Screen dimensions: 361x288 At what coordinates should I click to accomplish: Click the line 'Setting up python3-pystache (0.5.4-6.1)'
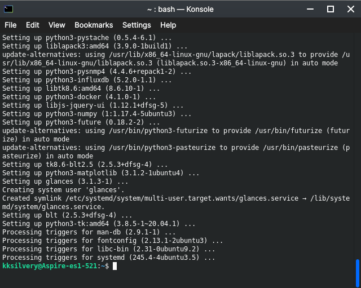[87, 38]
